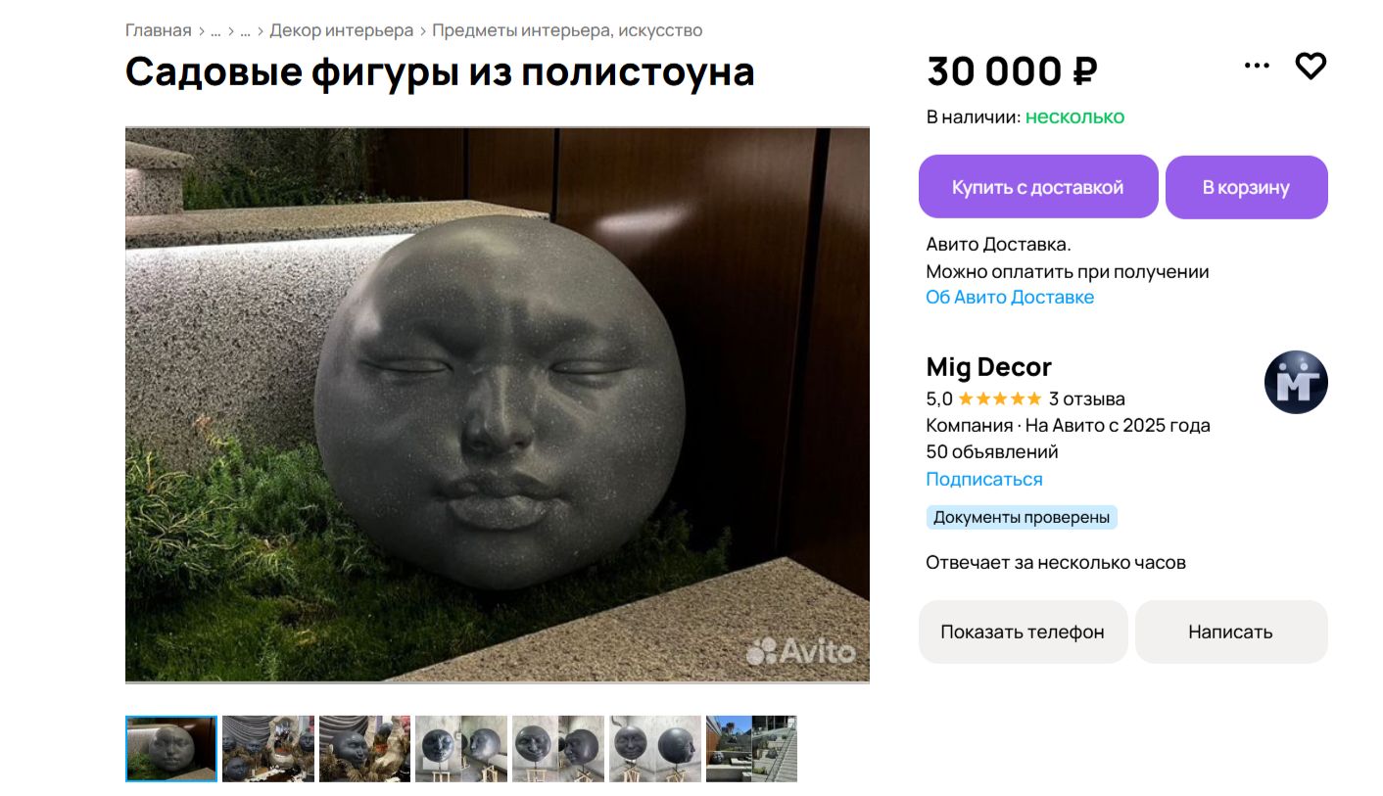Open 'Об Авито Доставке' link
This screenshot has width=1383, height=796.
1010,297
